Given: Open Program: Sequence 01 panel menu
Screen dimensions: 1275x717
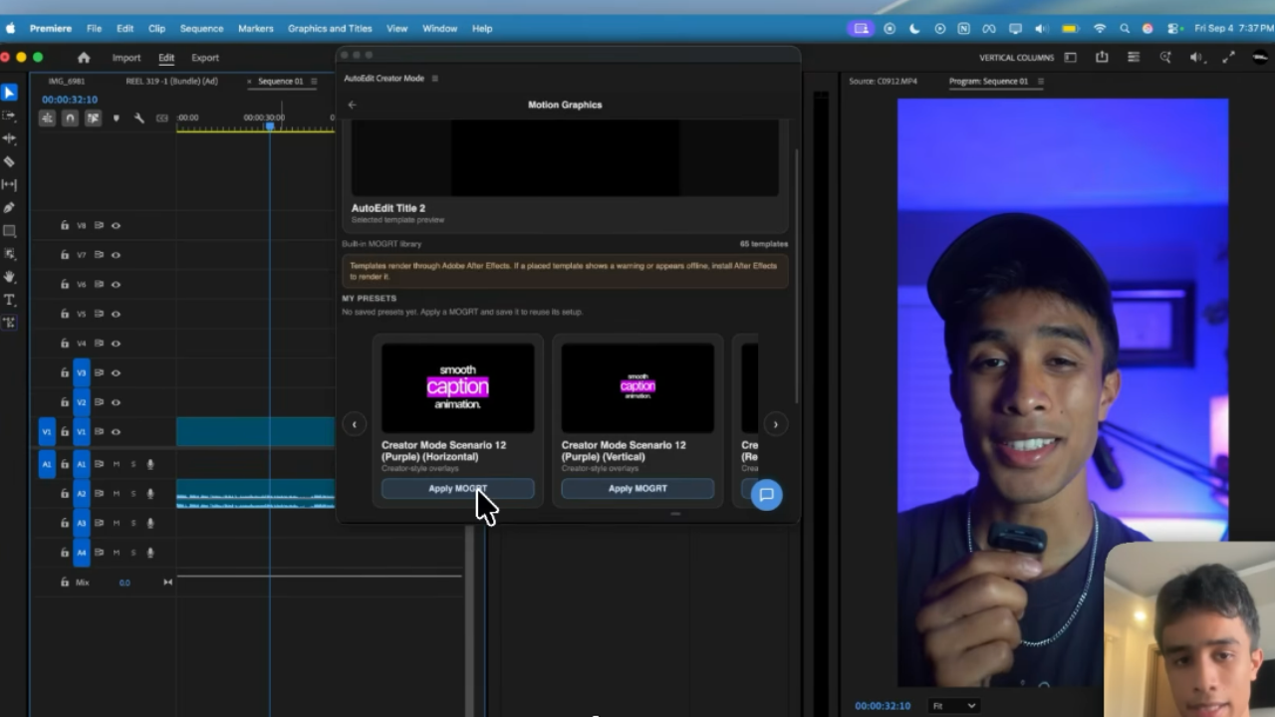Looking at the screenshot, I should tap(1040, 82).
